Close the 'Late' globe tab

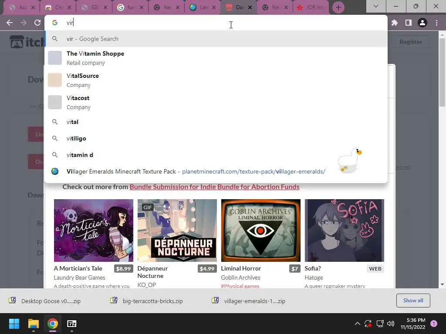214,8
